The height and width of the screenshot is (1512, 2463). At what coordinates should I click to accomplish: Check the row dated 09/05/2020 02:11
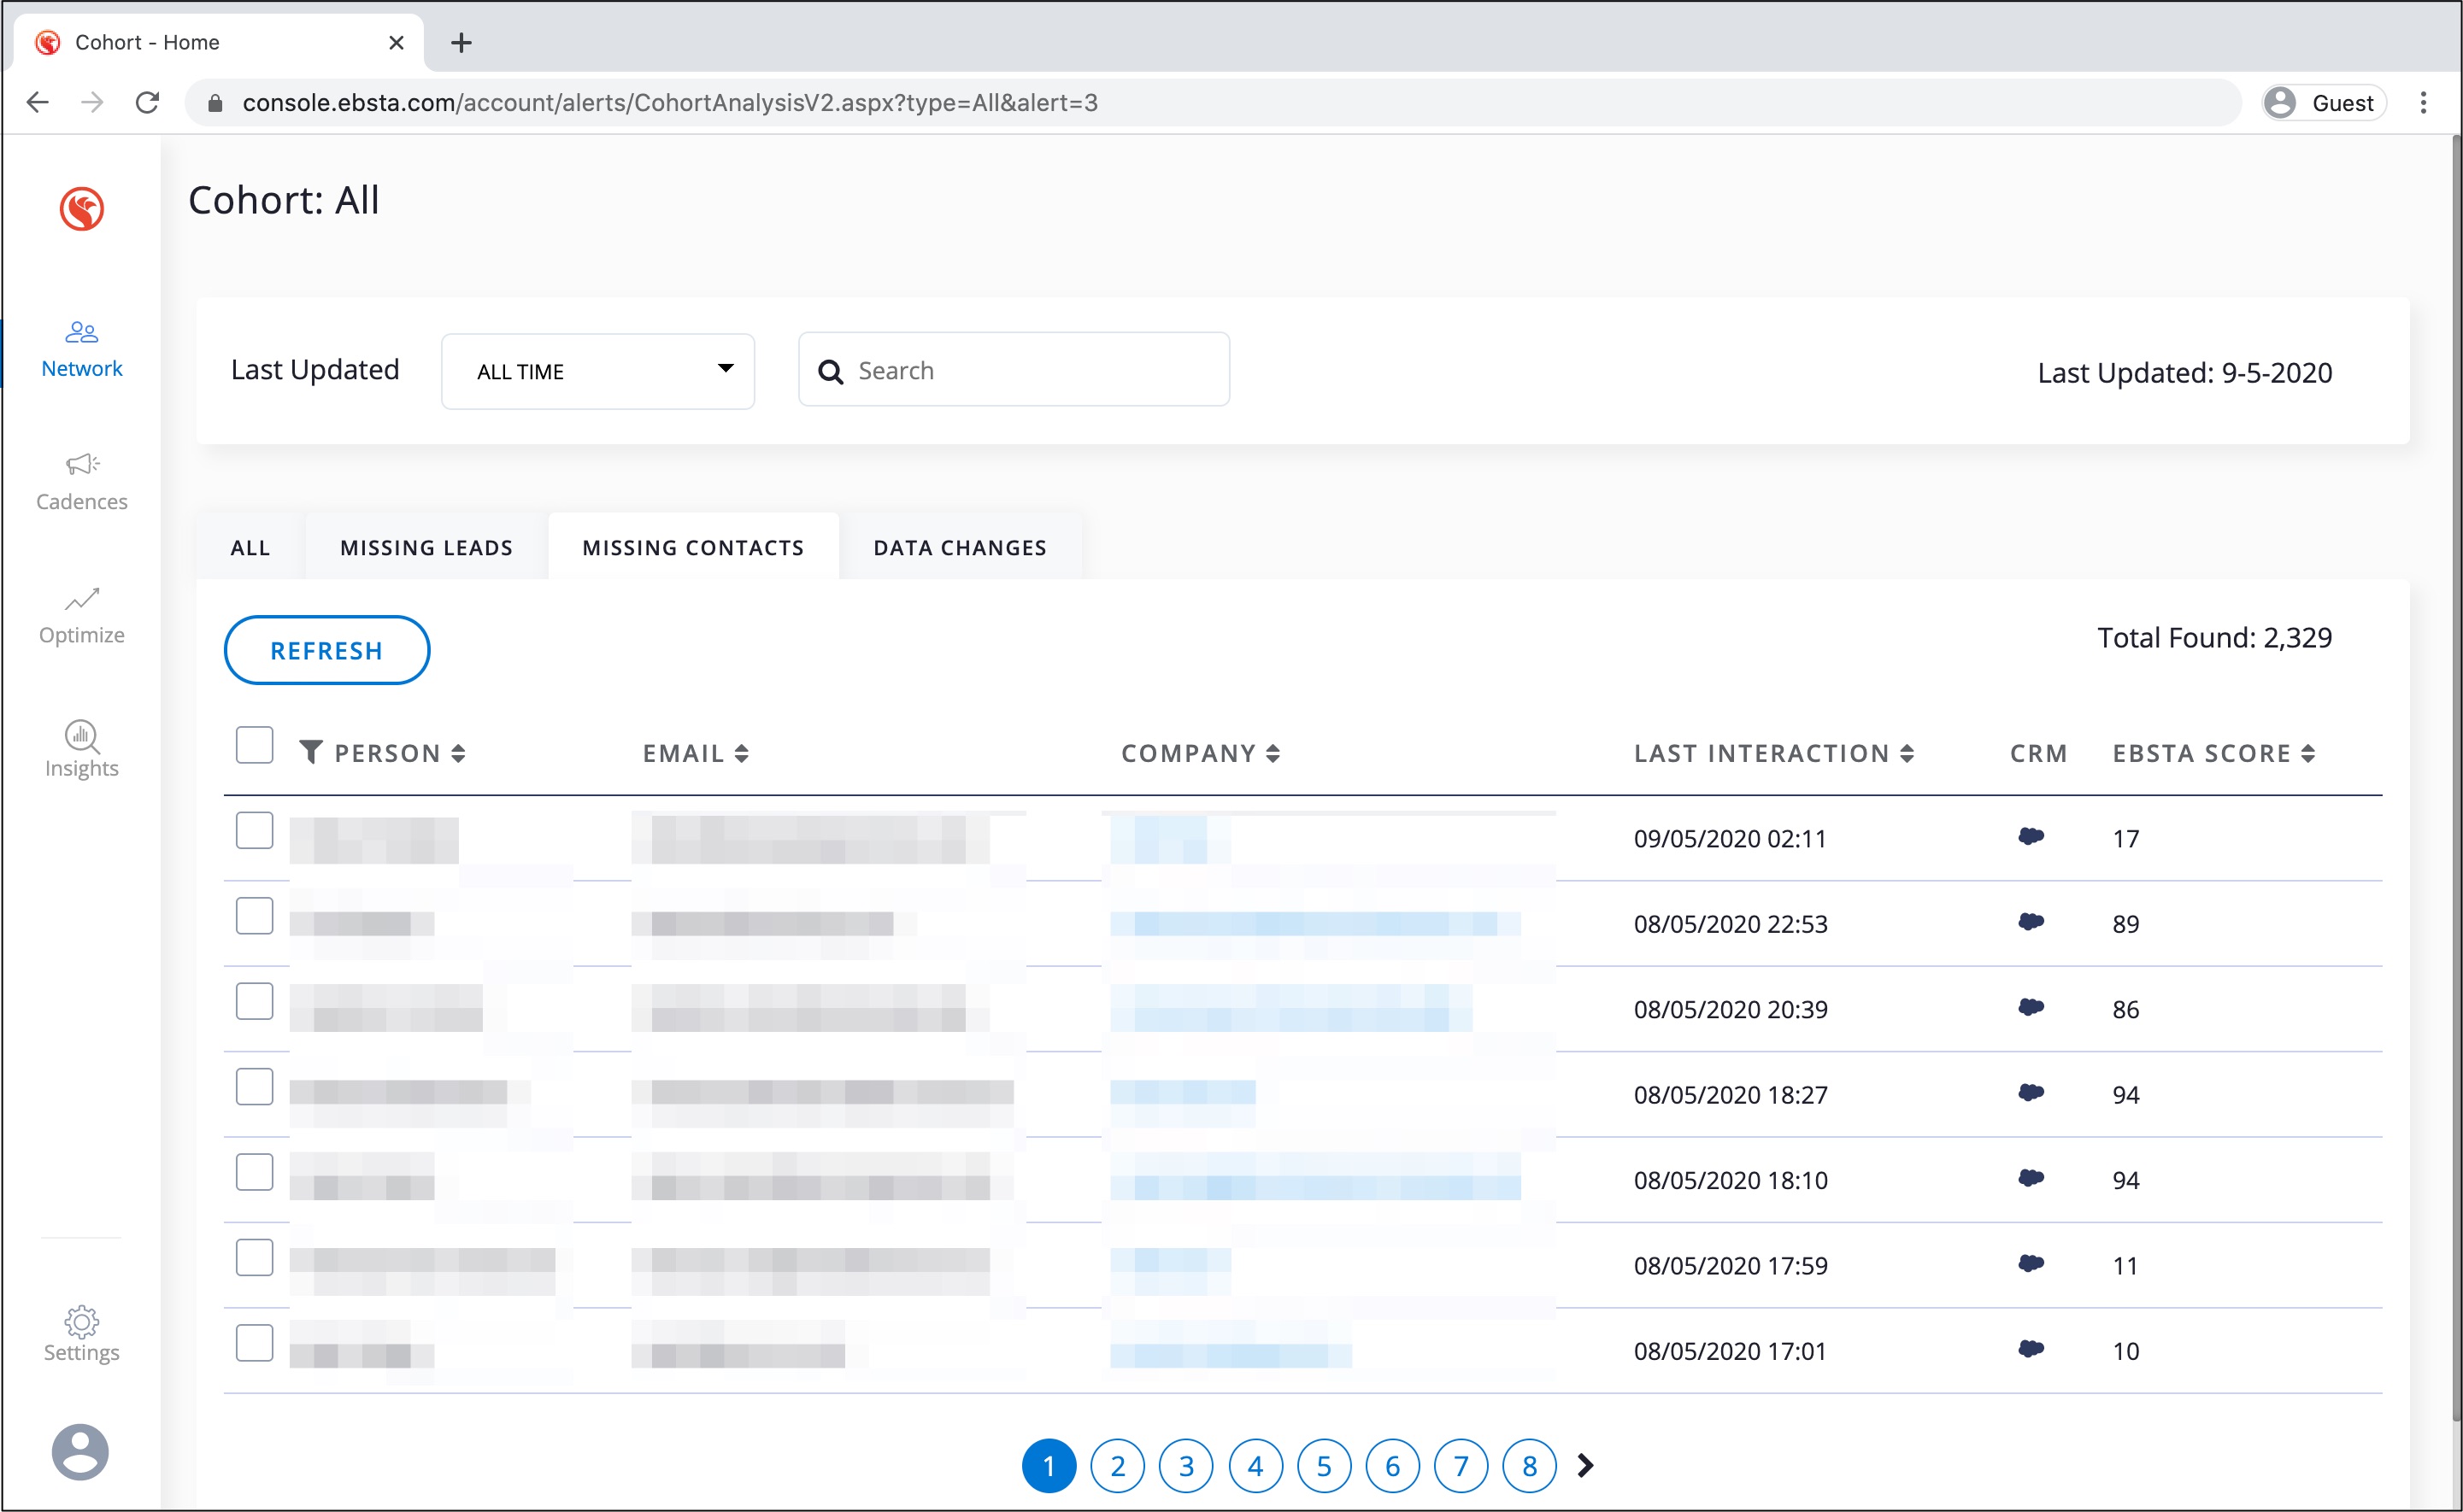pyautogui.click(x=254, y=830)
